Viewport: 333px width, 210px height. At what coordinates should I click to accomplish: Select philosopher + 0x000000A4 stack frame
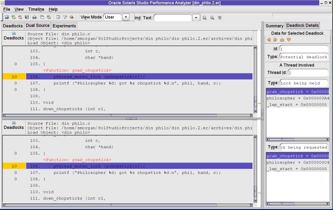click(298, 98)
